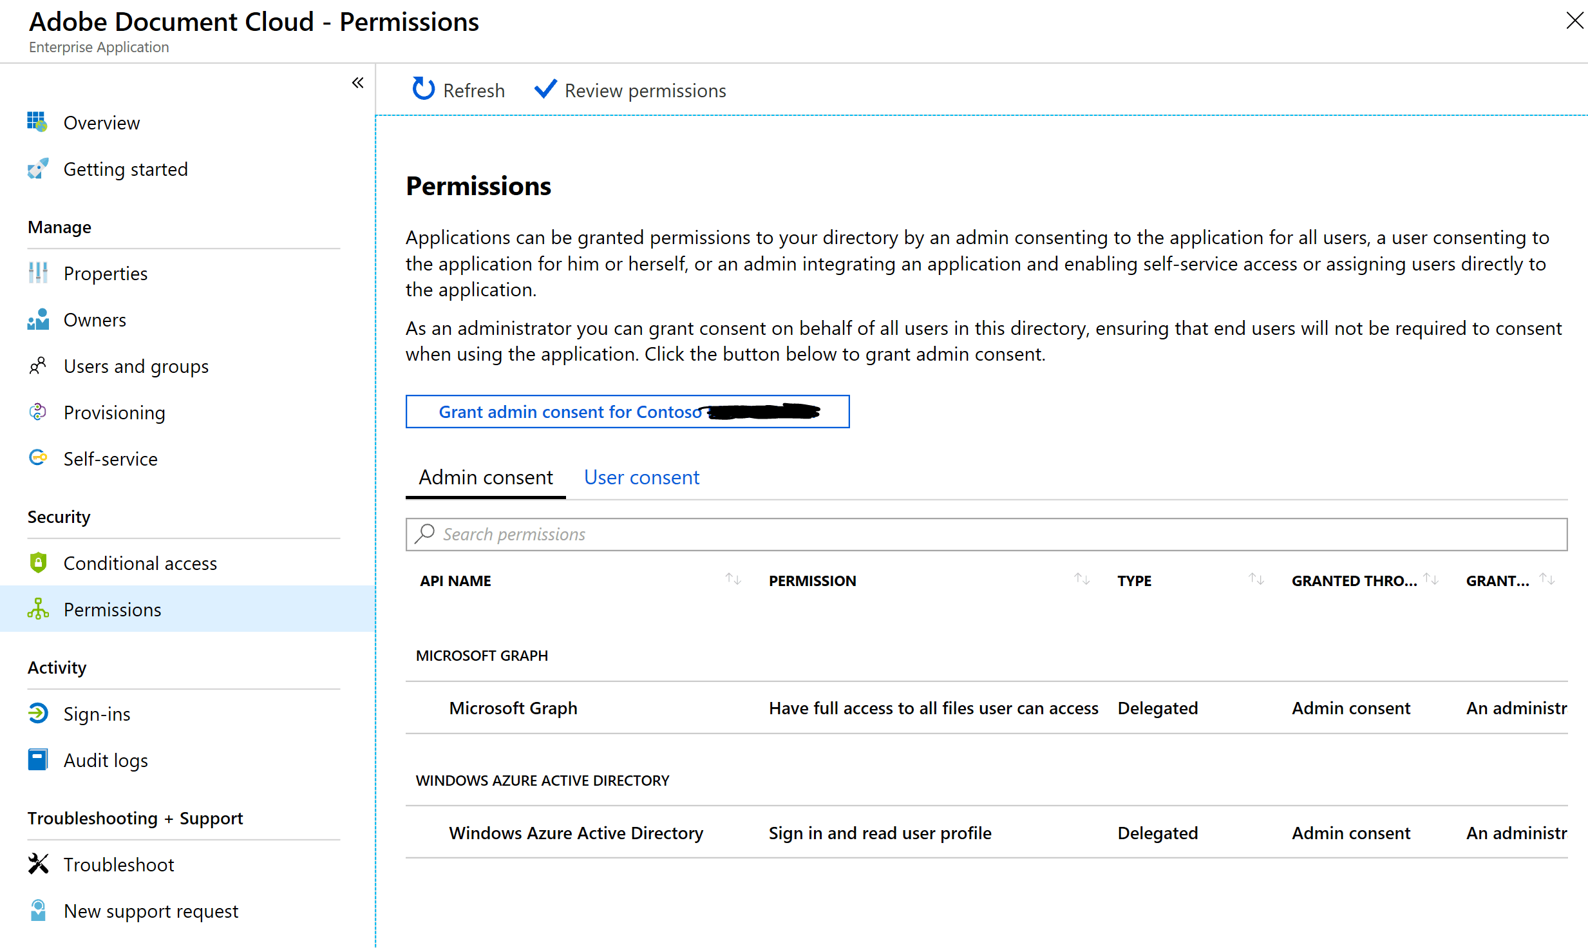Click the Conditional access shield icon
Image resolution: width=1588 pixels, height=948 pixels.
[37, 563]
